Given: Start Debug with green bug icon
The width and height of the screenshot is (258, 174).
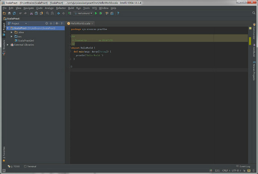Looking at the screenshot, I should click(101, 13).
